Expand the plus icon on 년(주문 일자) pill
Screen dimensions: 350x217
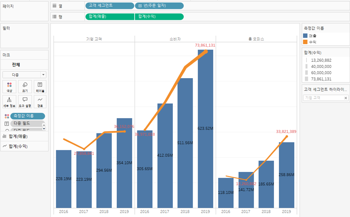[140, 6]
